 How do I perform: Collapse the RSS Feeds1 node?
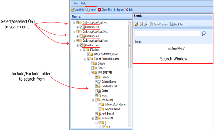click(x=93, y=100)
